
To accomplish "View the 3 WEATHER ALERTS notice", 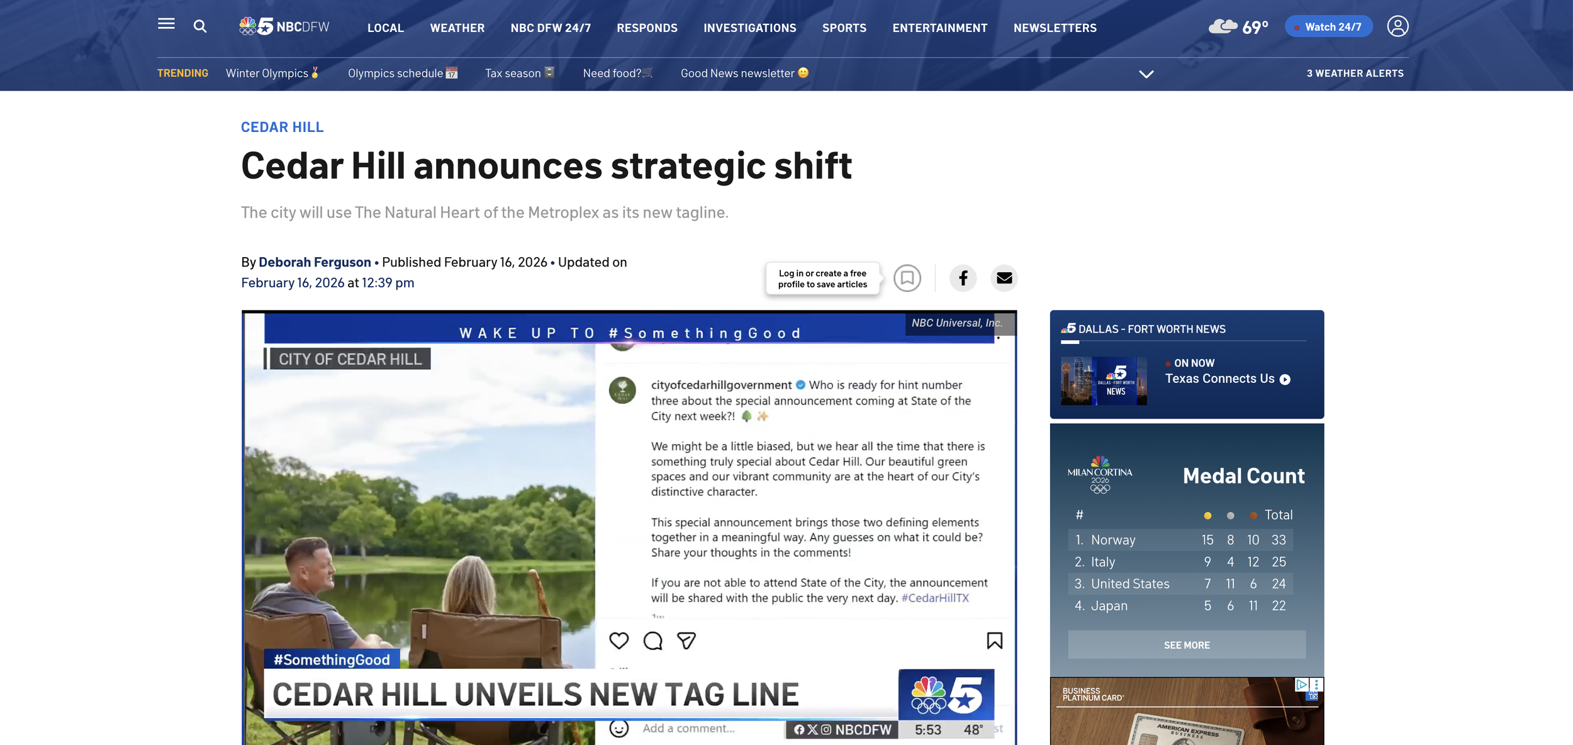I will pos(1354,73).
